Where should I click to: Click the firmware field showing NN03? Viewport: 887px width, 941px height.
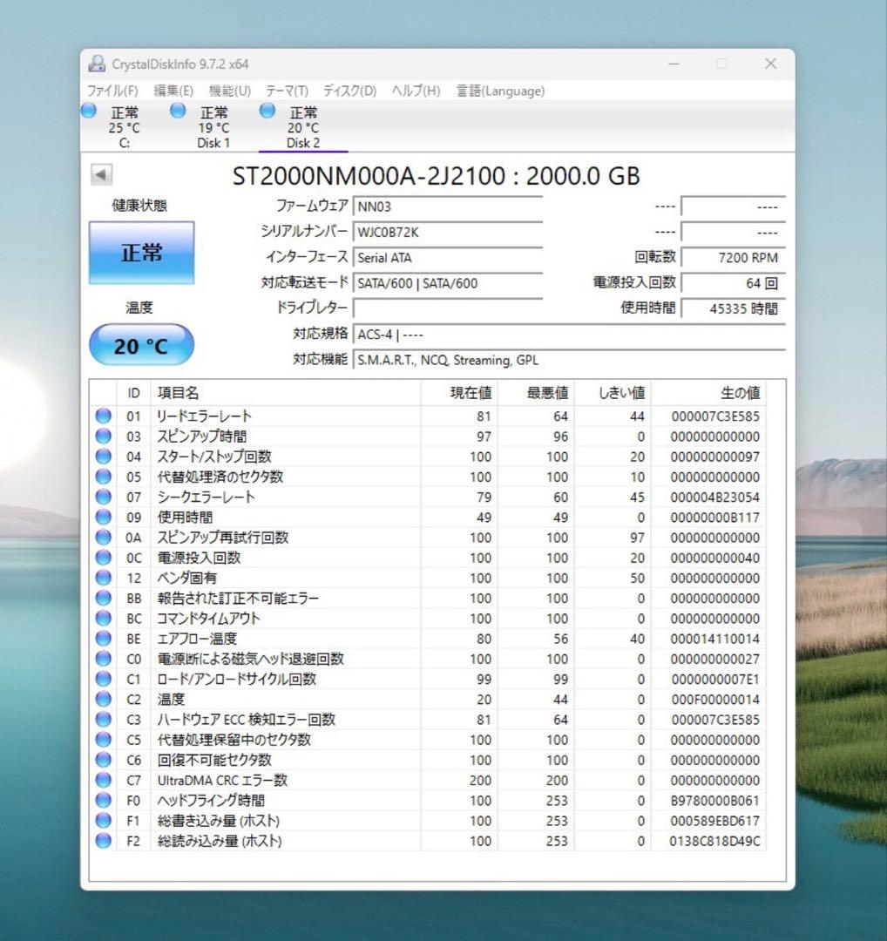(x=448, y=206)
